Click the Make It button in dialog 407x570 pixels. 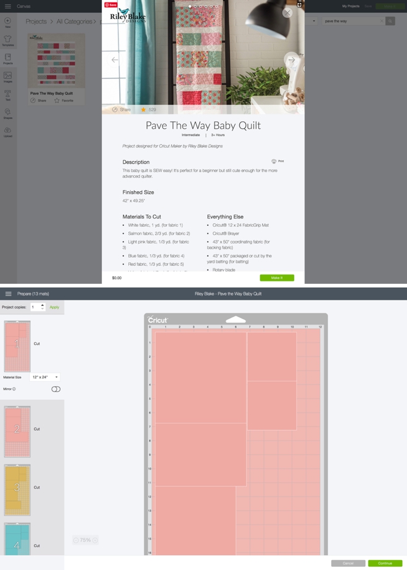(277, 278)
